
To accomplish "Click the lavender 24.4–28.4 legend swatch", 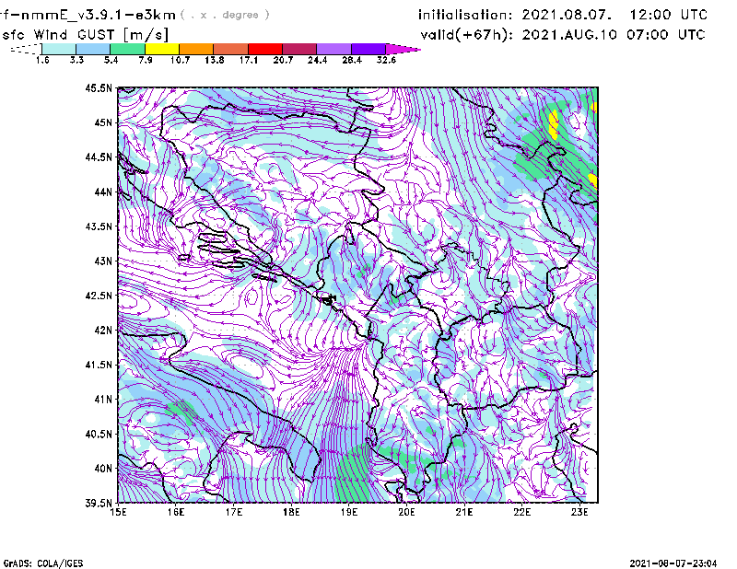I will [333, 49].
